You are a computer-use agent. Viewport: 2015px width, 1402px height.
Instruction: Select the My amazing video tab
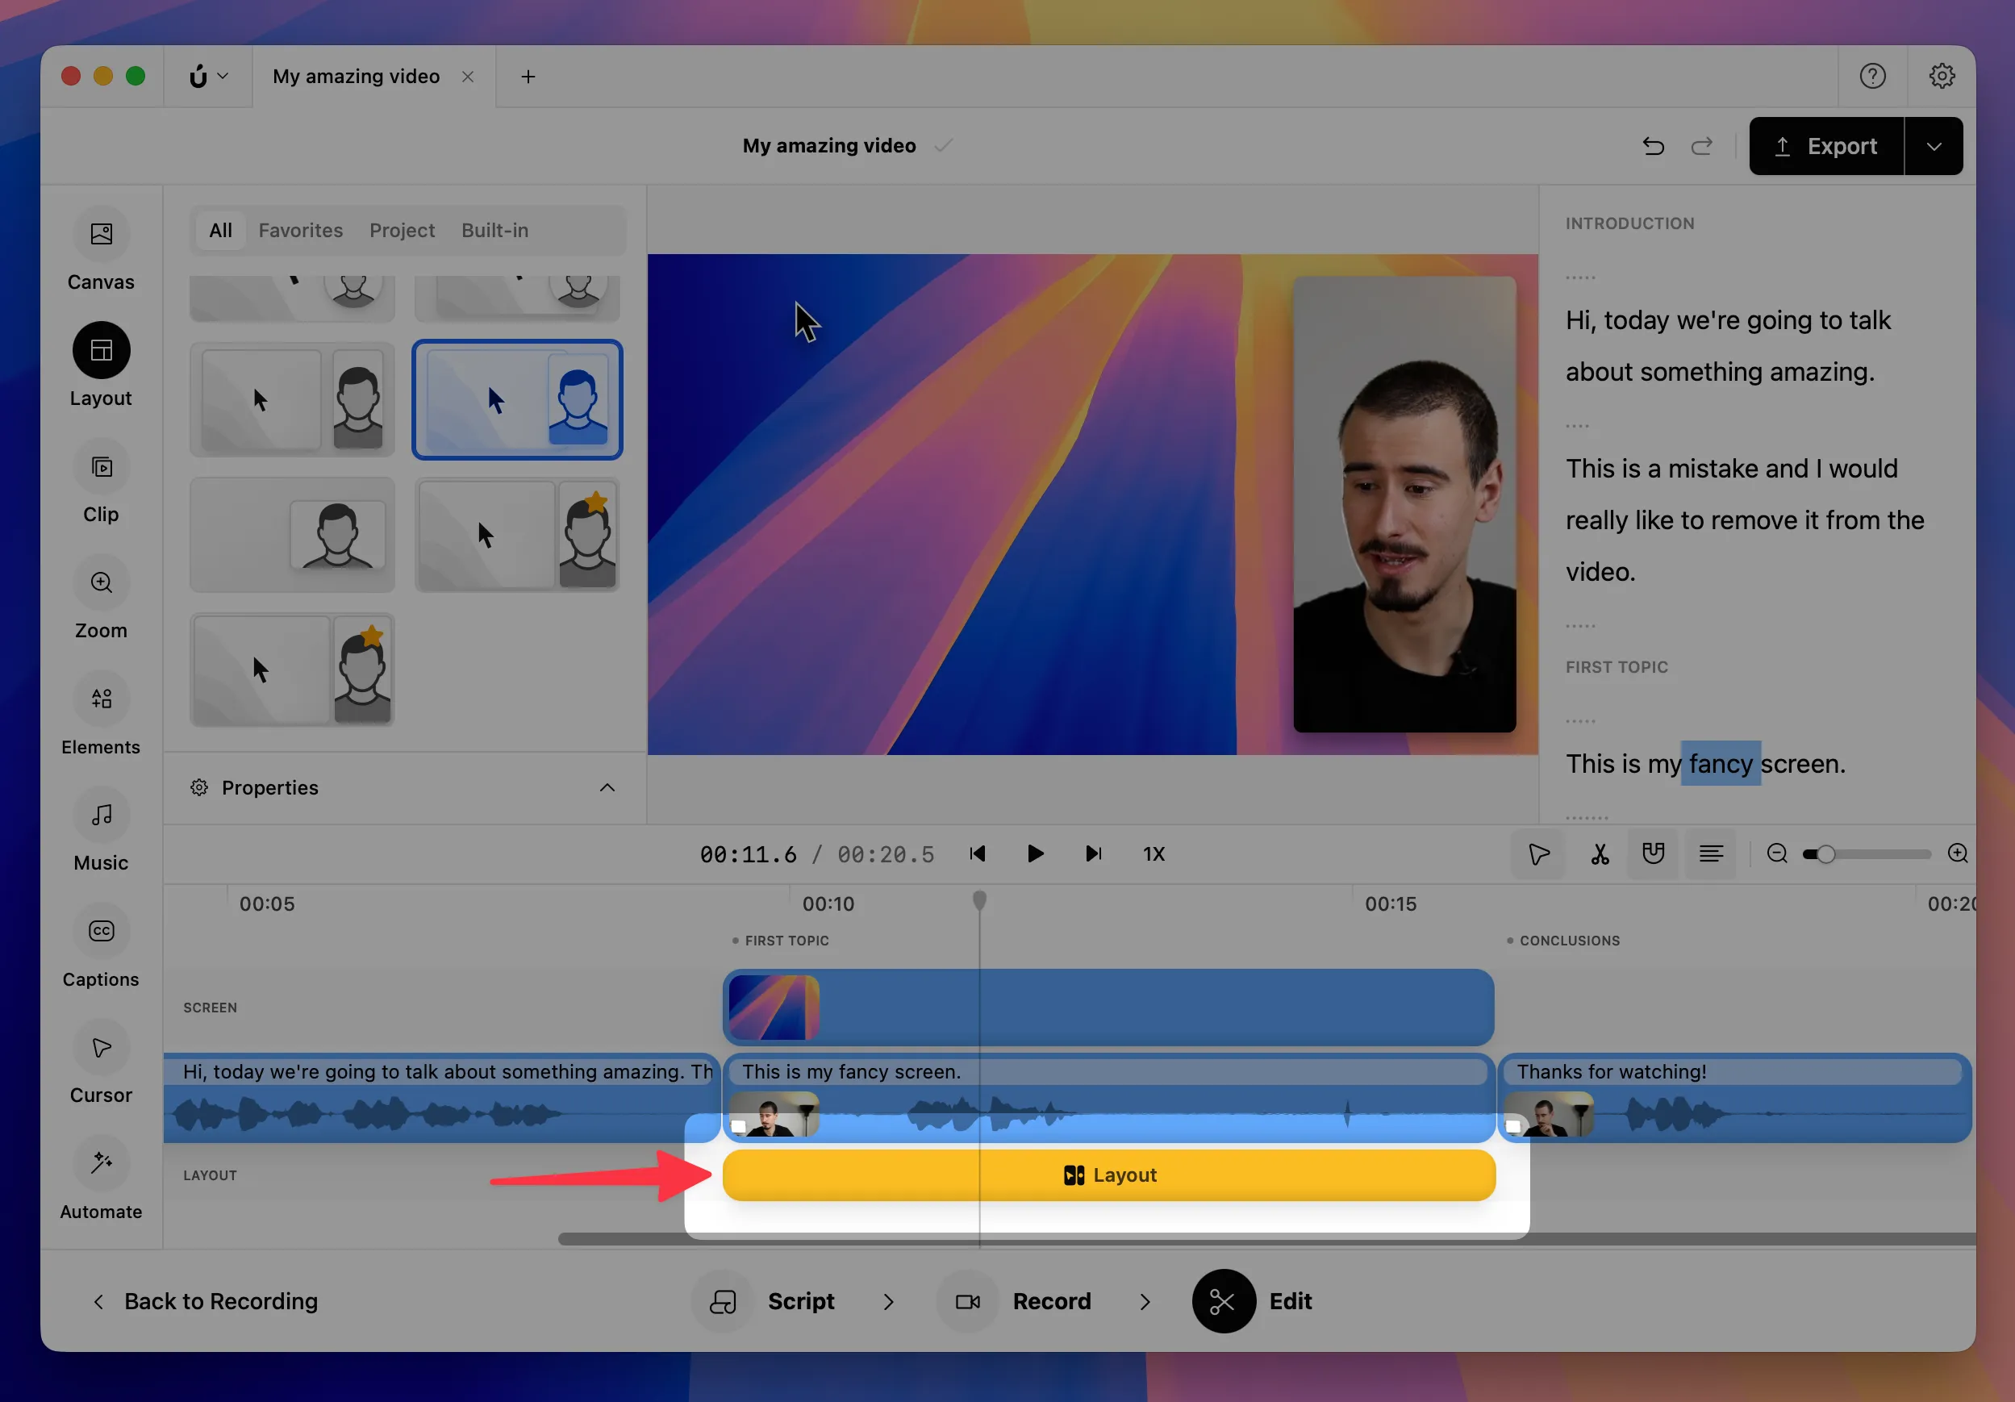tap(357, 77)
